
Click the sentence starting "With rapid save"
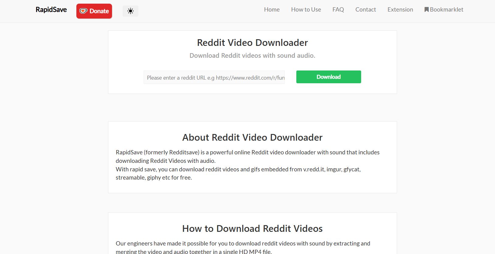click(238, 173)
